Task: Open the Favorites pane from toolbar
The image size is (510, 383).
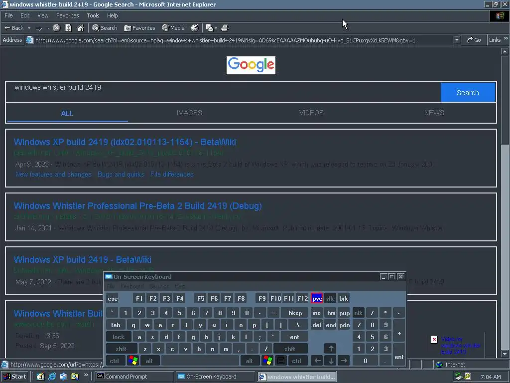Action: (x=139, y=28)
